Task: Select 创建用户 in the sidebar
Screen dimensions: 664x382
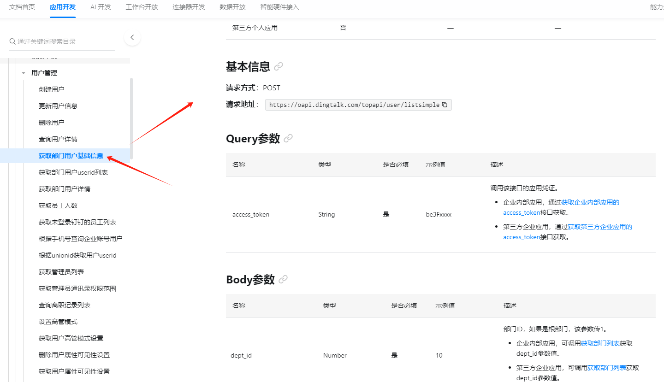Action: click(52, 89)
